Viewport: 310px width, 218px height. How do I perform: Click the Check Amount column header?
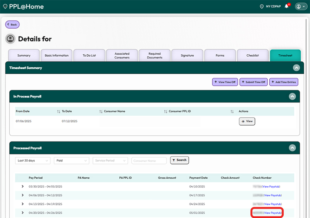pyautogui.click(x=230, y=178)
